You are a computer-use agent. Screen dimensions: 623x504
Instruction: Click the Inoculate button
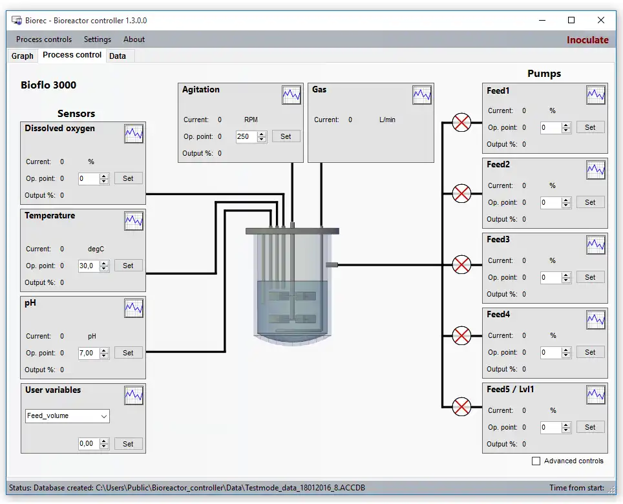coord(587,39)
